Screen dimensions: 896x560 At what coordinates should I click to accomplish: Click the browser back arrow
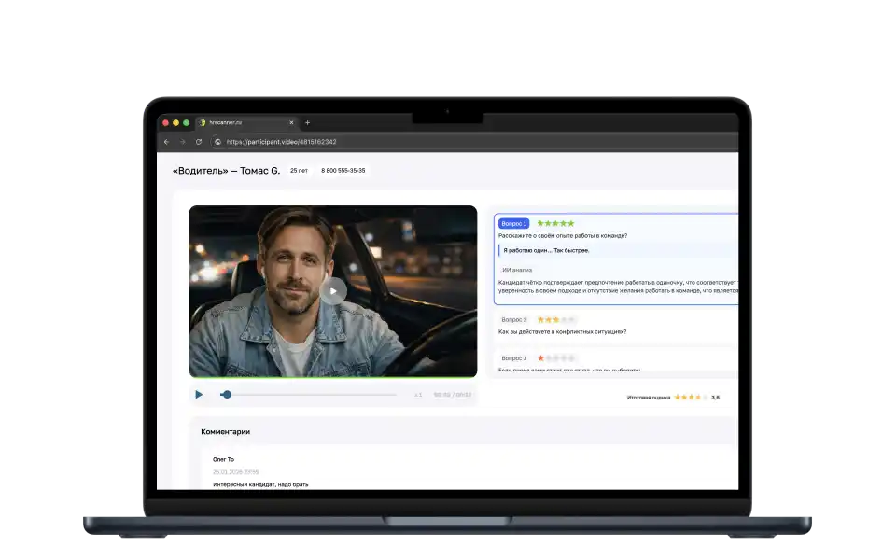coord(167,142)
